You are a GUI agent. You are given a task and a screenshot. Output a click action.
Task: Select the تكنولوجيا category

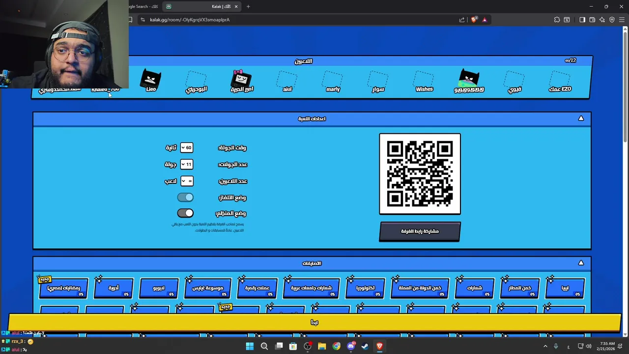(365, 288)
